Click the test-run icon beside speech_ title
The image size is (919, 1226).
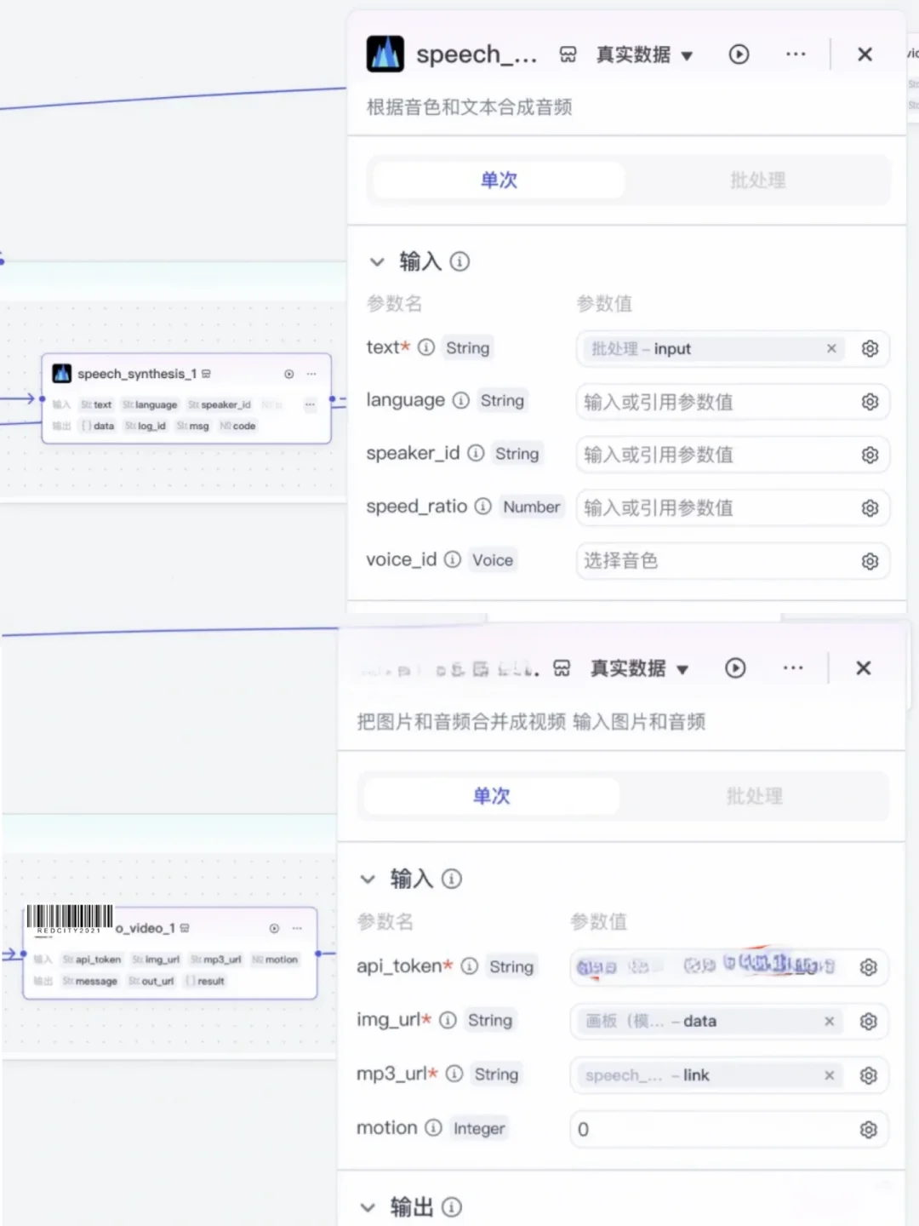point(568,54)
